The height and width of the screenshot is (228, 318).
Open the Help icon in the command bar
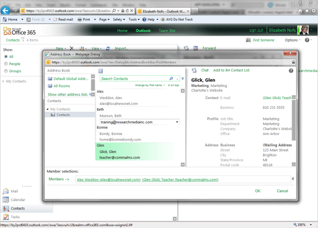click(x=144, y=20)
